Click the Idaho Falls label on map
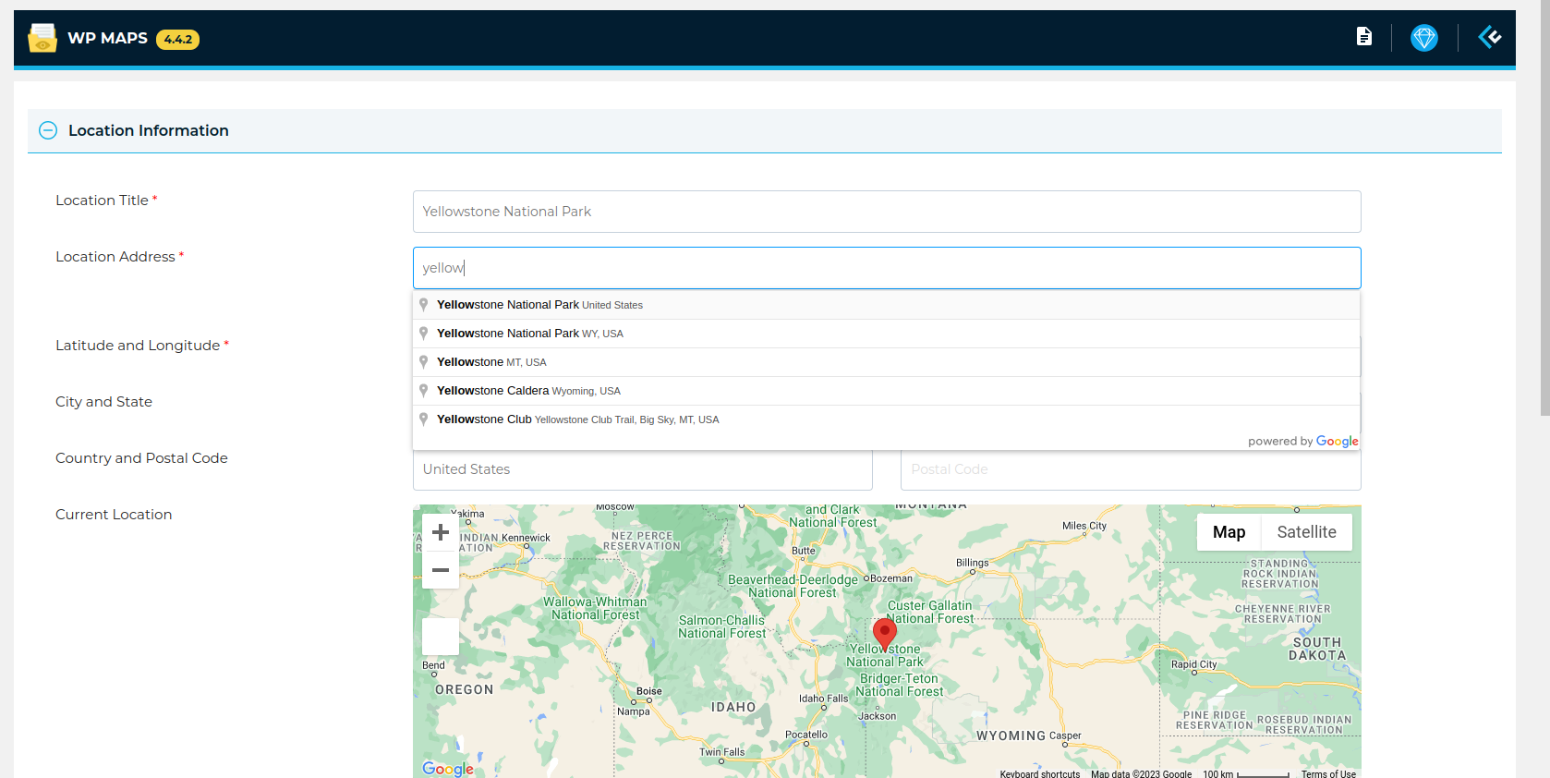This screenshot has height=778, width=1550. tap(823, 699)
